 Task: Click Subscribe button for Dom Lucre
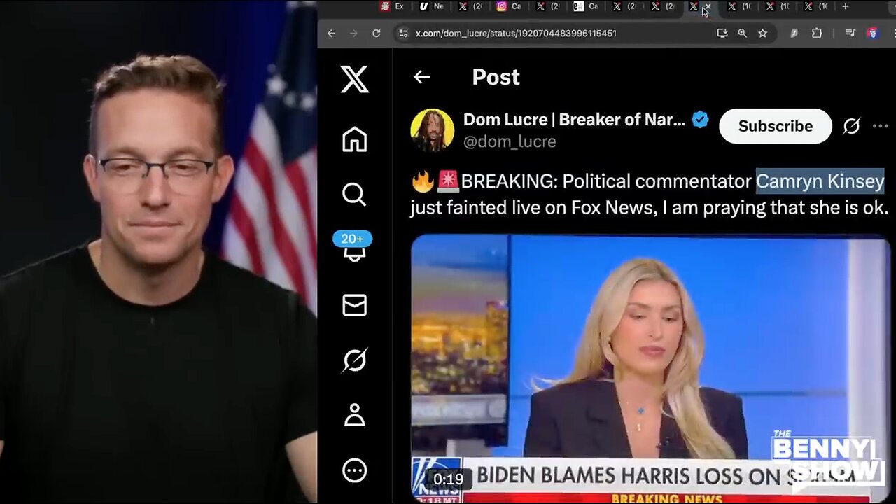pyautogui.click(x=776, y=126)
